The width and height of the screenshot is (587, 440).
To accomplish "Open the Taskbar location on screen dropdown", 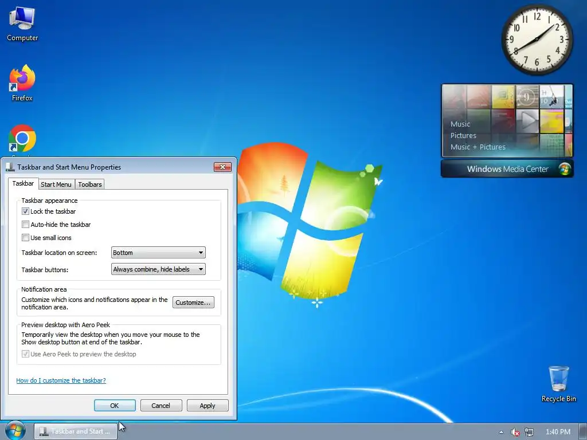I will tap(158, 253).
